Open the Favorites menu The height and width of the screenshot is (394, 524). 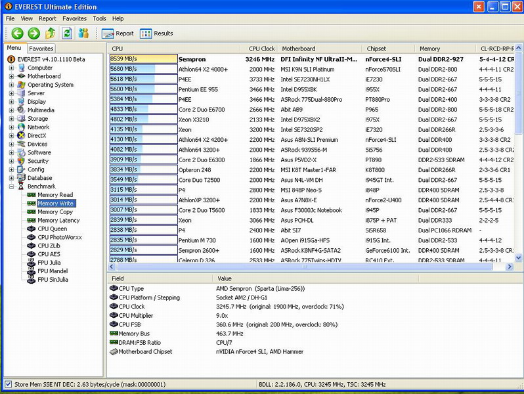(74, 18)
